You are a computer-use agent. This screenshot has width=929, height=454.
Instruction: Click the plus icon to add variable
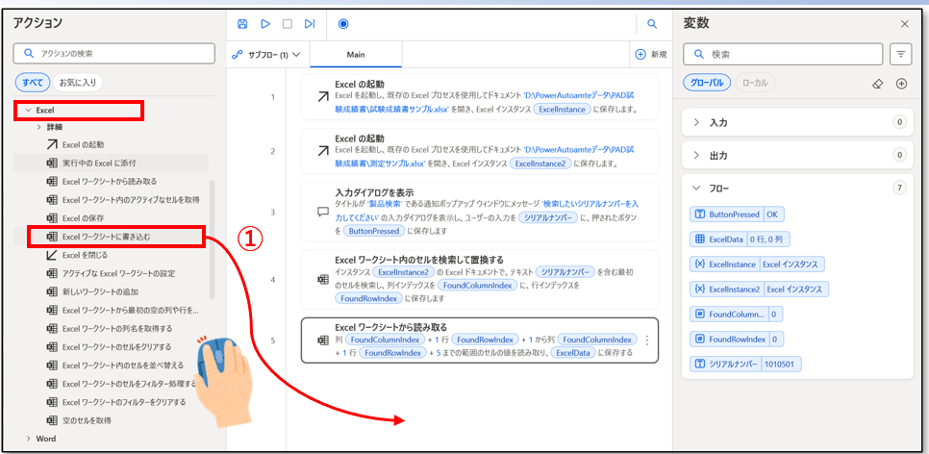pos(901,84)
